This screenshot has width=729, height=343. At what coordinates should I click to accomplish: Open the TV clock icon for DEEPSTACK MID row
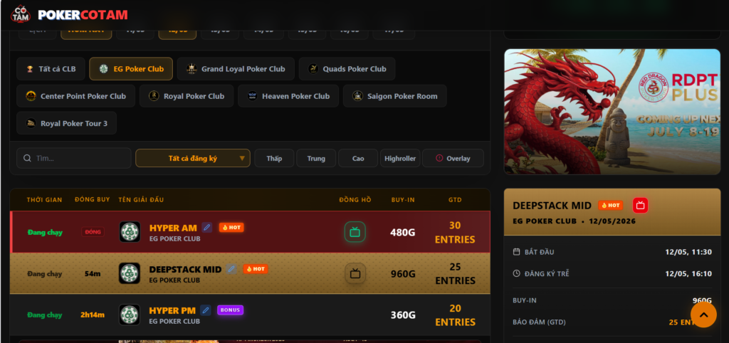click(355, 273)
